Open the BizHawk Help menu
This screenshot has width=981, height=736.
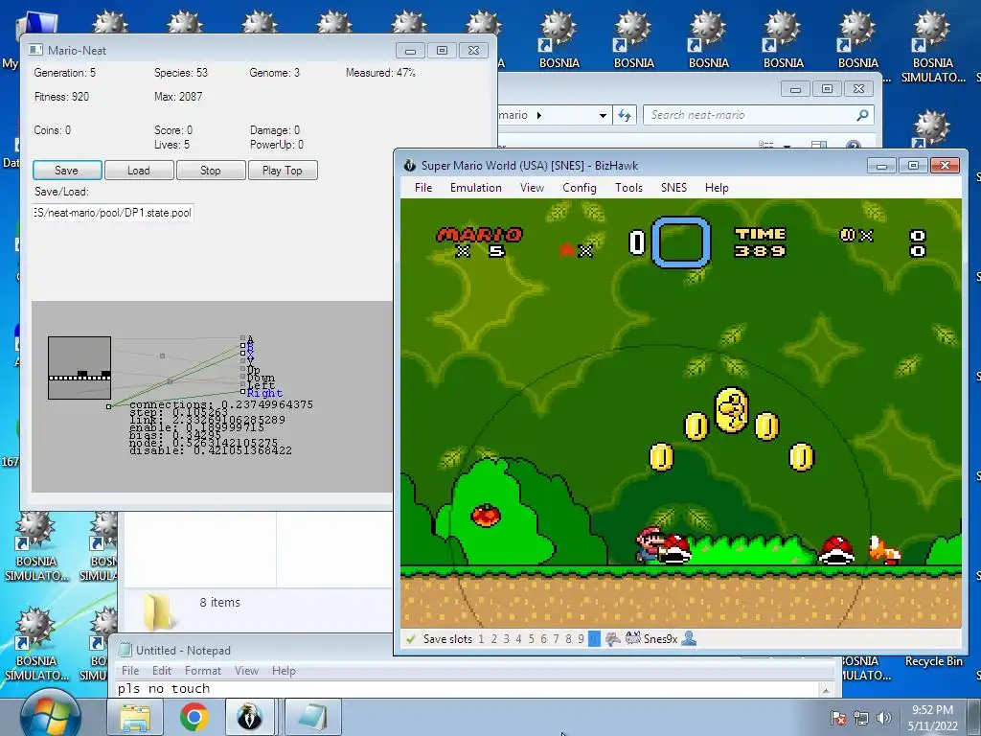pos(717,188)
